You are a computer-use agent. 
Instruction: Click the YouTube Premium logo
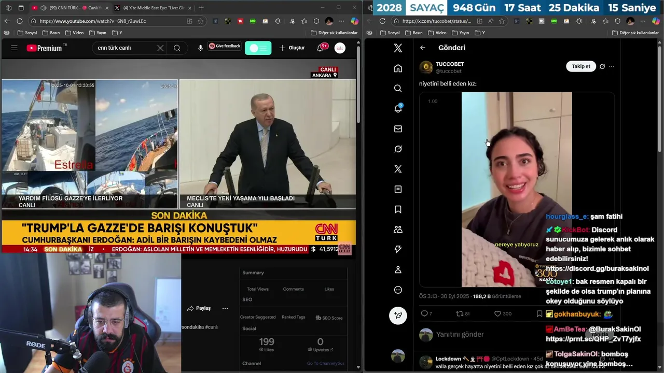point(45,48)
